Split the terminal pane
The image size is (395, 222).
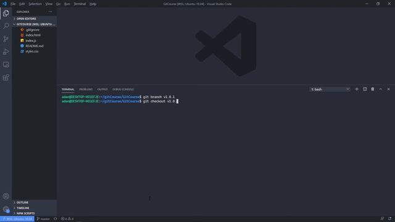point(365,89)
